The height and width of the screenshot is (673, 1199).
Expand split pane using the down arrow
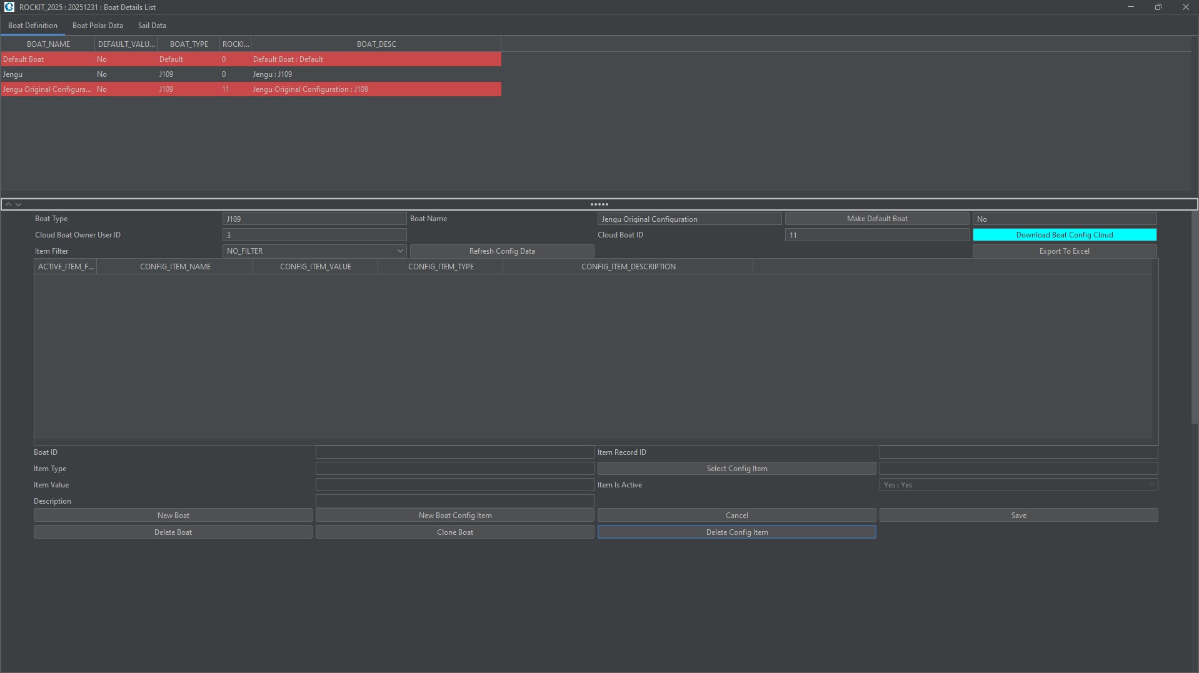[19, 204]
